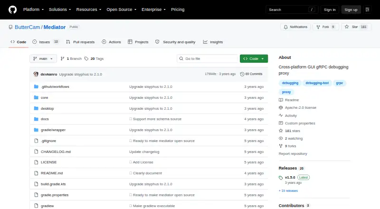
Task: Switch to the Issues tab
Action: coord(46,42)
